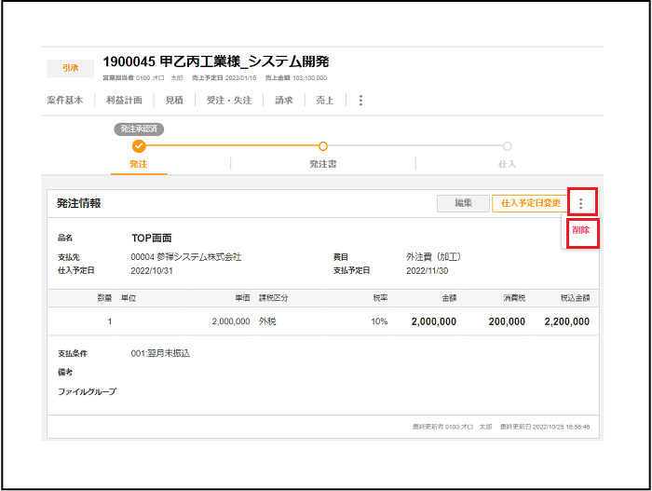This screenshot has width=652, height=491.
Task: Open the 見積 tab
Action: pyautogui.click(x=174, y=101)
